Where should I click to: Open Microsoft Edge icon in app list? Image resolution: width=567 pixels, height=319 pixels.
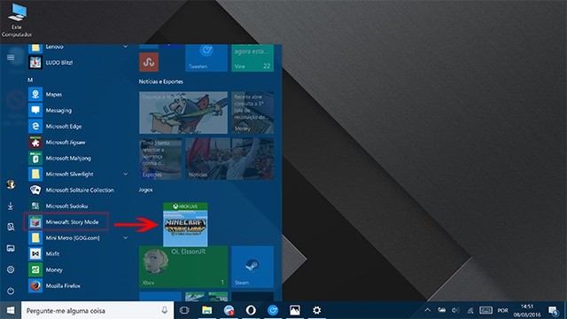[x=35, y=126]
